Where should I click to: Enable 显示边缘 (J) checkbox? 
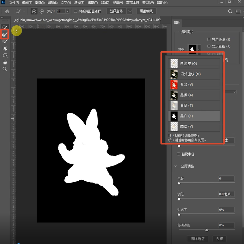pyautogui.click(x=209, y=40)
